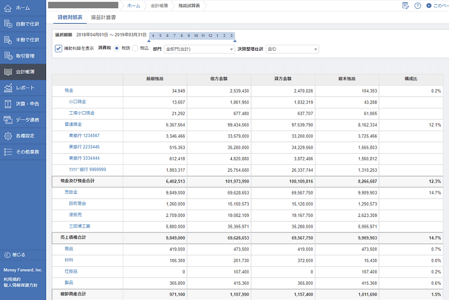449x300 pixels.
Task: Select month 9 on period slider
Action: pos(189,36)
